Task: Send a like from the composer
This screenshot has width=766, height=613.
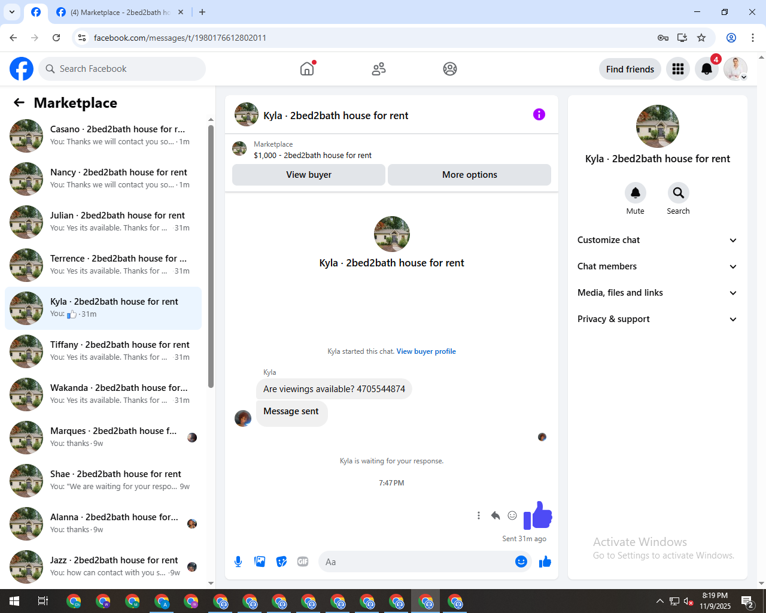Action: tap(545, 562)
